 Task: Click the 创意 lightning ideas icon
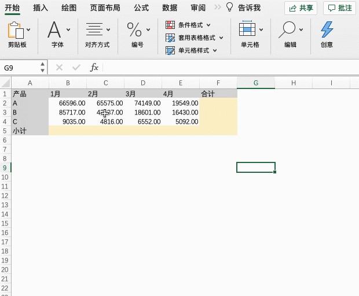[327, 29]
